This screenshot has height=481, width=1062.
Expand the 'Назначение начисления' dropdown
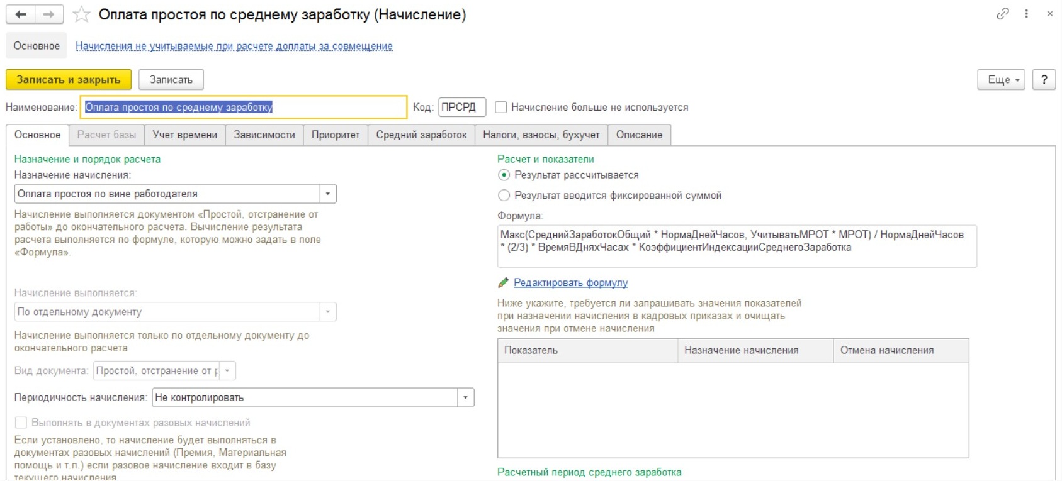[x=328, y=194]
